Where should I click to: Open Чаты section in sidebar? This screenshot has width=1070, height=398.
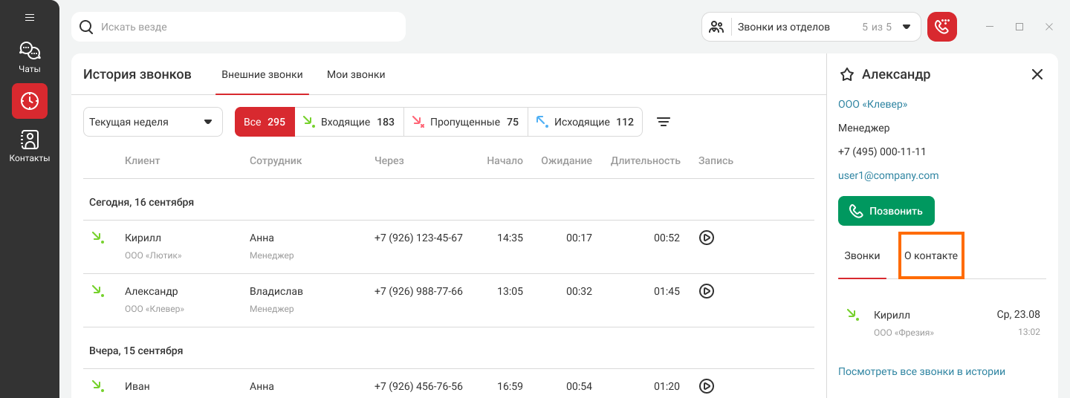30,57
